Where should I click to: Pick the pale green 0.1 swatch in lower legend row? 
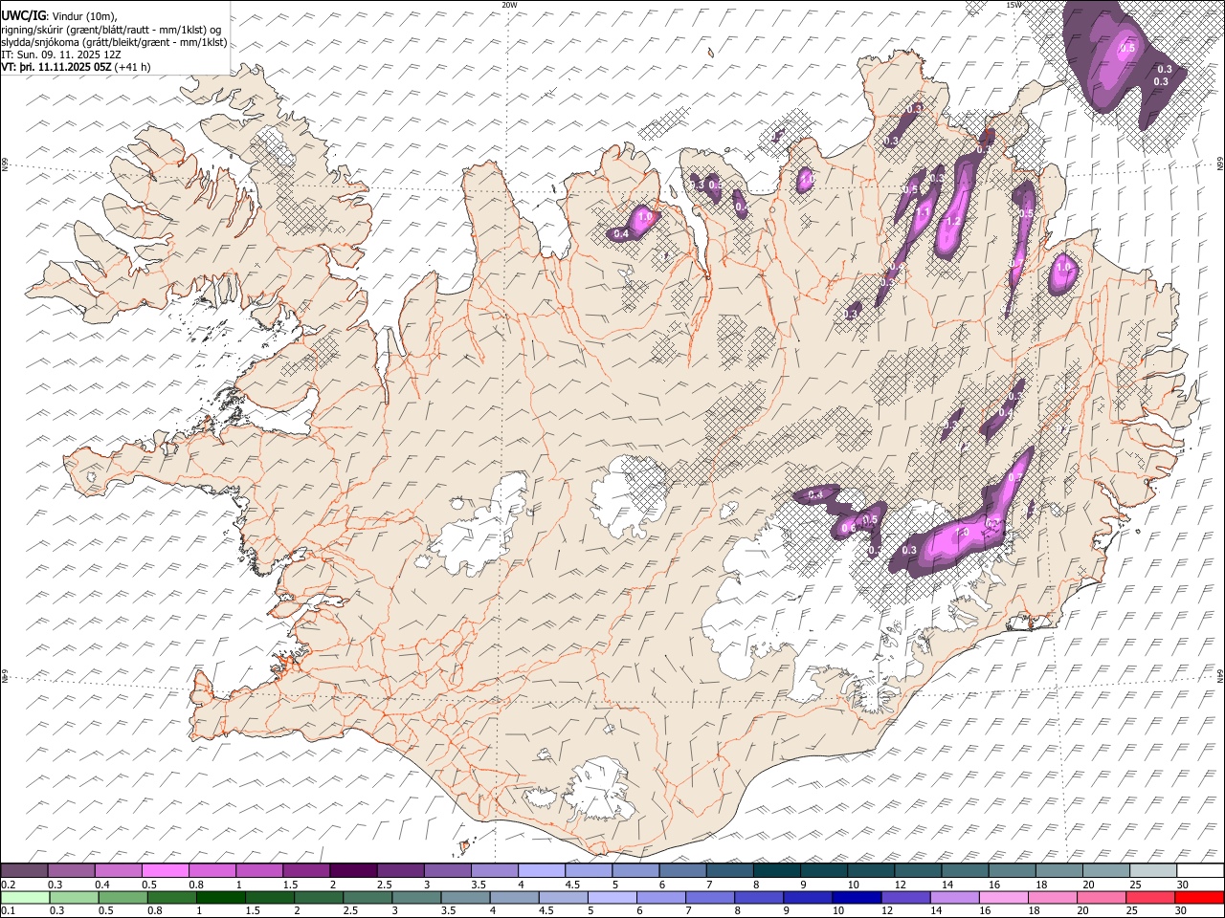point(24,897)
